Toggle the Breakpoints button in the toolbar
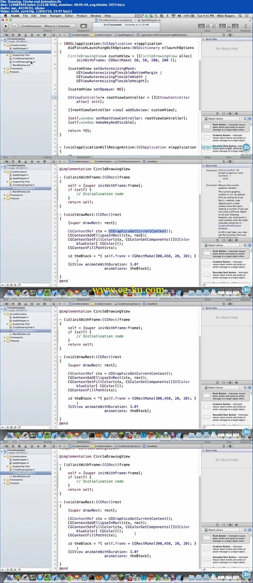 [x=83, y=26]
